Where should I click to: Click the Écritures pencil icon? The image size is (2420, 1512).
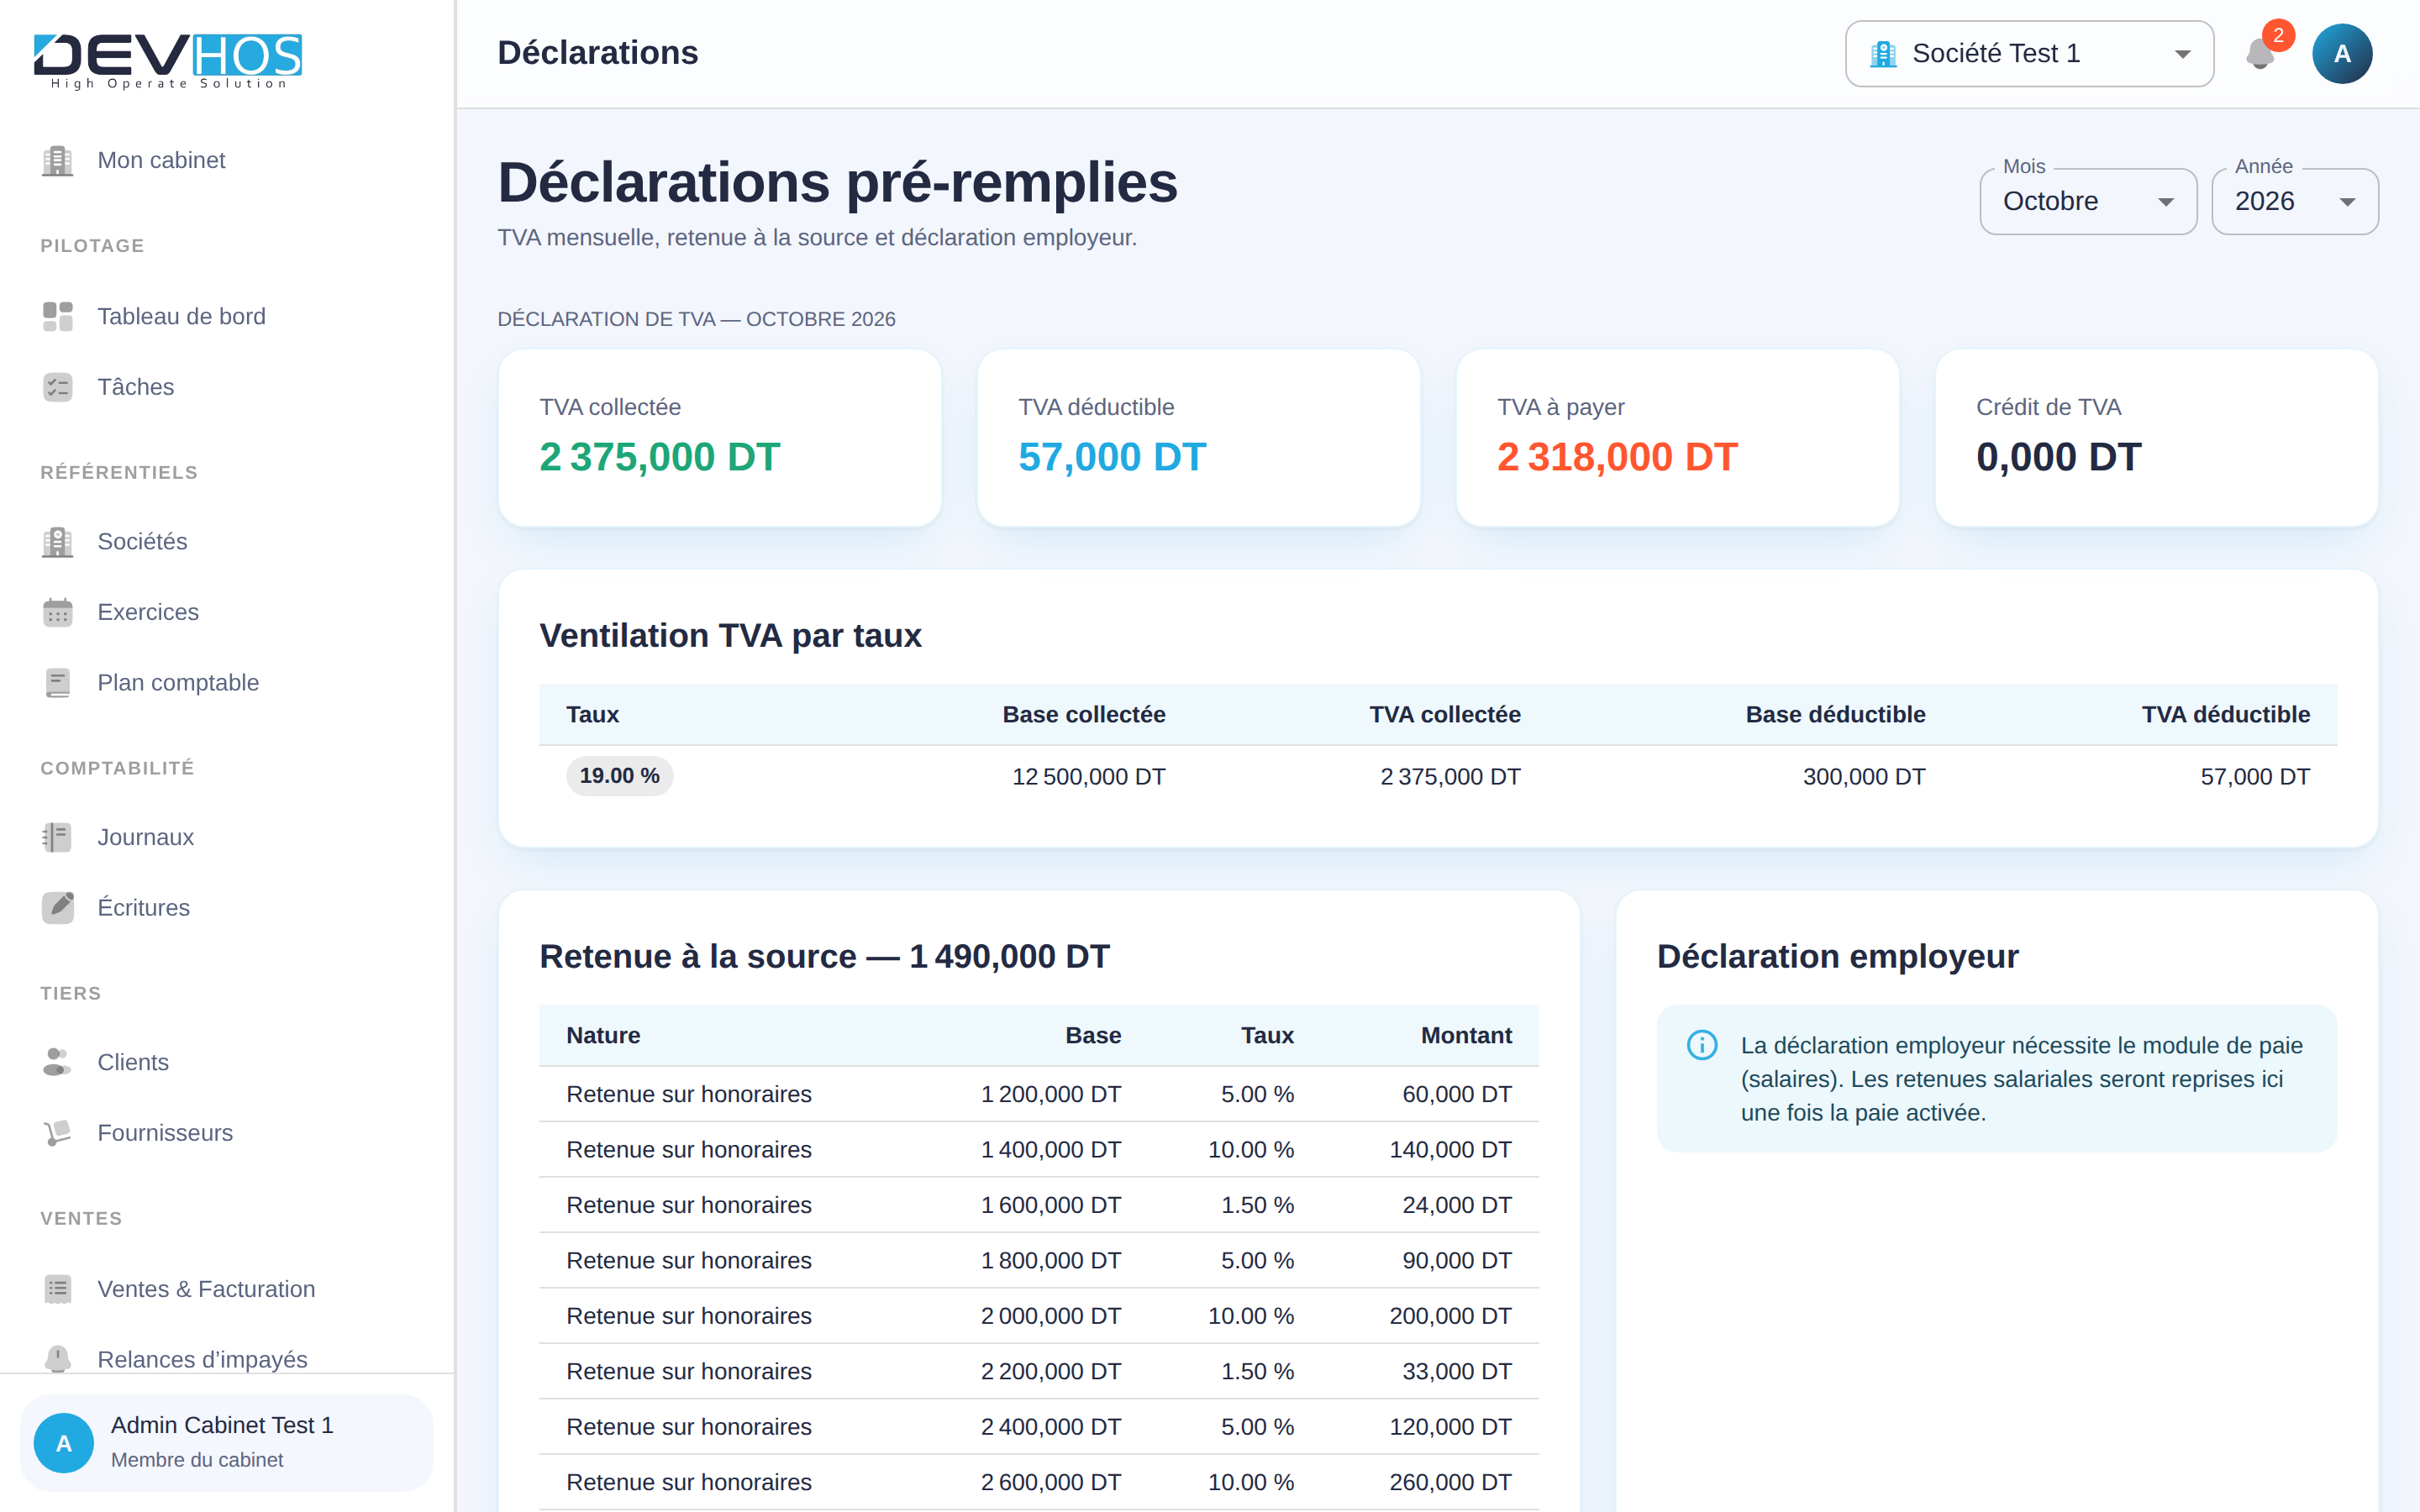pyautogui.click(x=57, y=907)
